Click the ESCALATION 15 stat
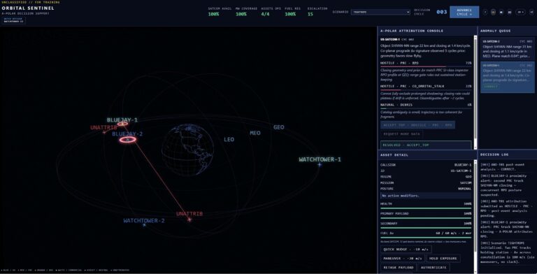The height and width of the screenshot is (274, 537). coord(317,11)
